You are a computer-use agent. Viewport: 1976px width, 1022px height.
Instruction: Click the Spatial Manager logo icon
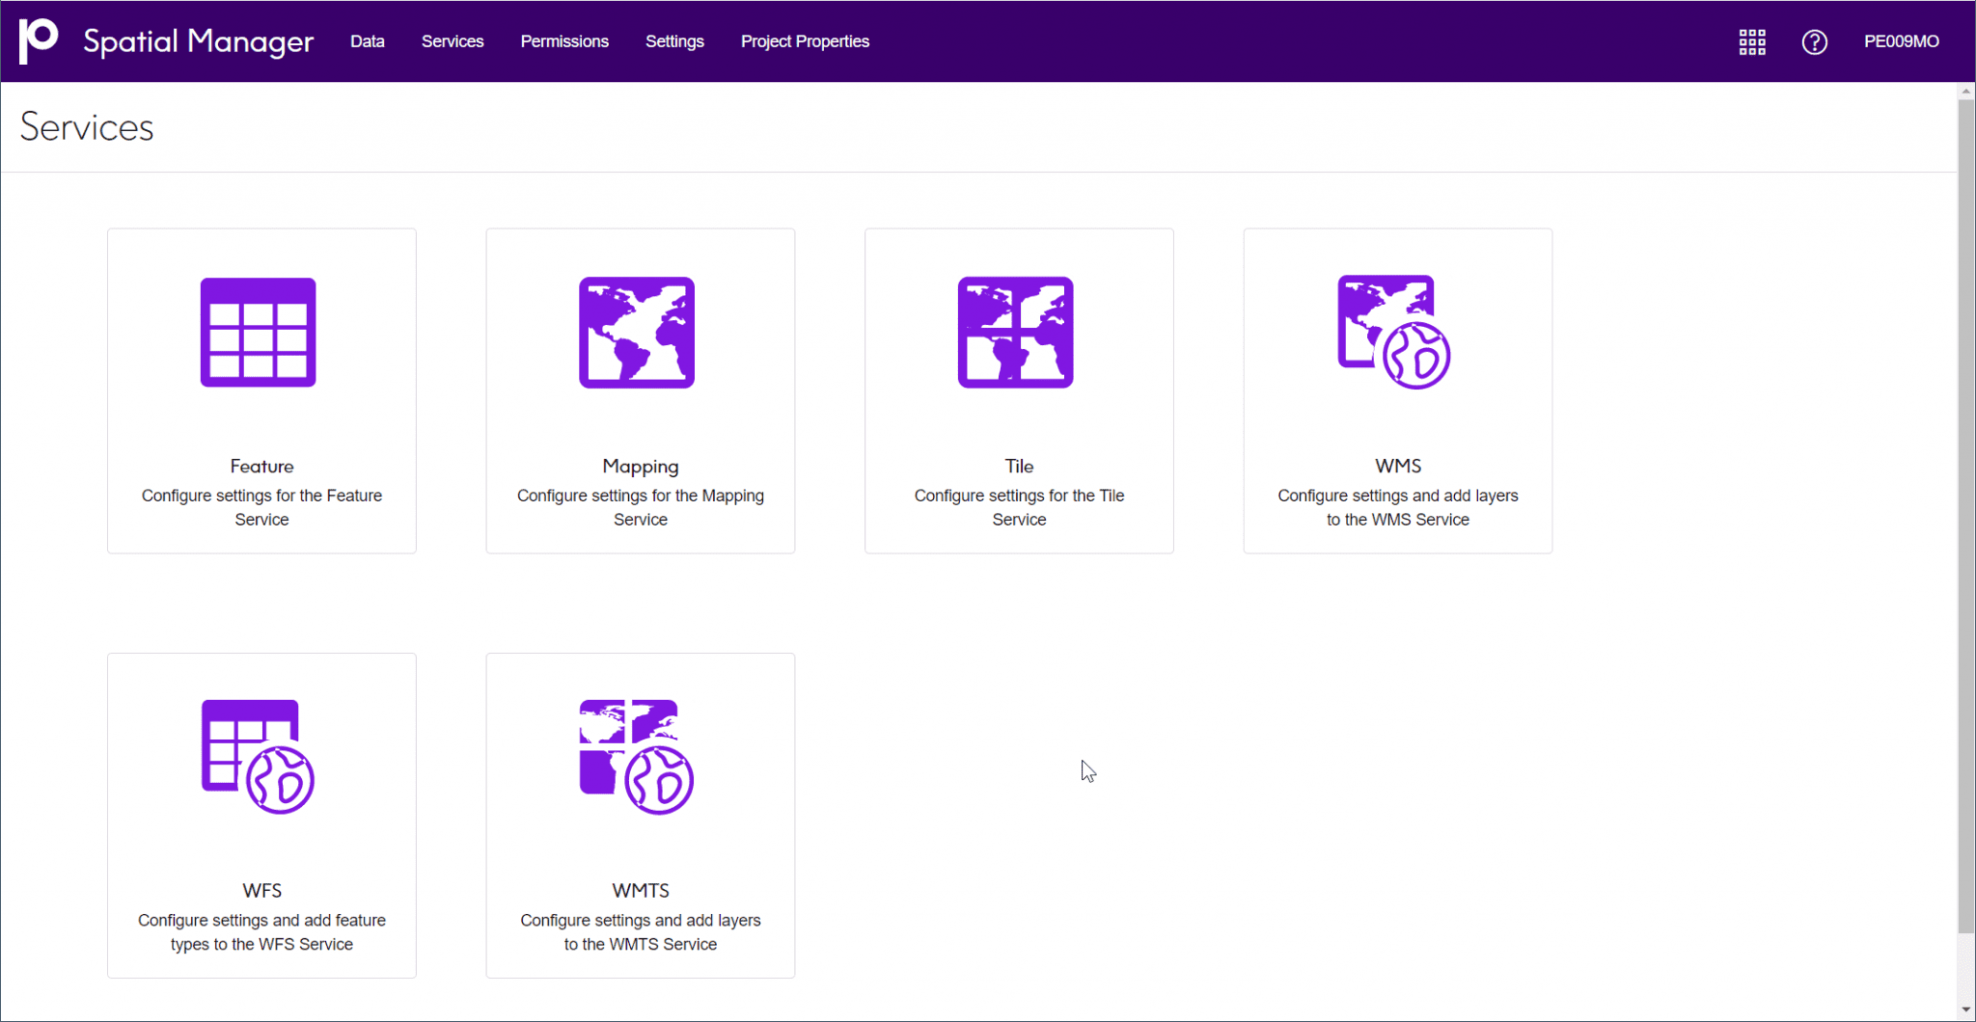39,40
